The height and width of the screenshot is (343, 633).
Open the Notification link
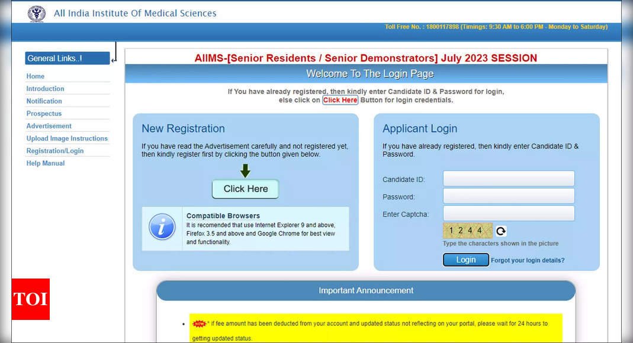[x=44, y=101]
